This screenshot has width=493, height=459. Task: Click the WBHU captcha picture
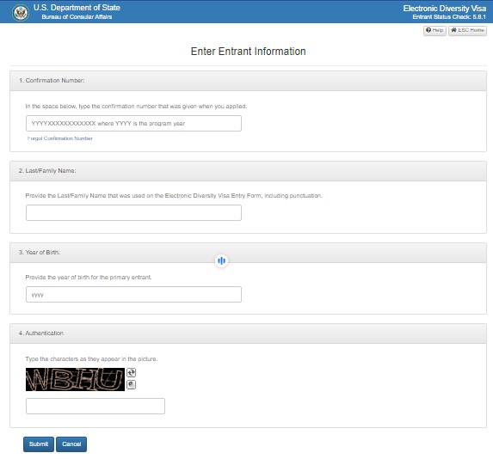[75, 380]
